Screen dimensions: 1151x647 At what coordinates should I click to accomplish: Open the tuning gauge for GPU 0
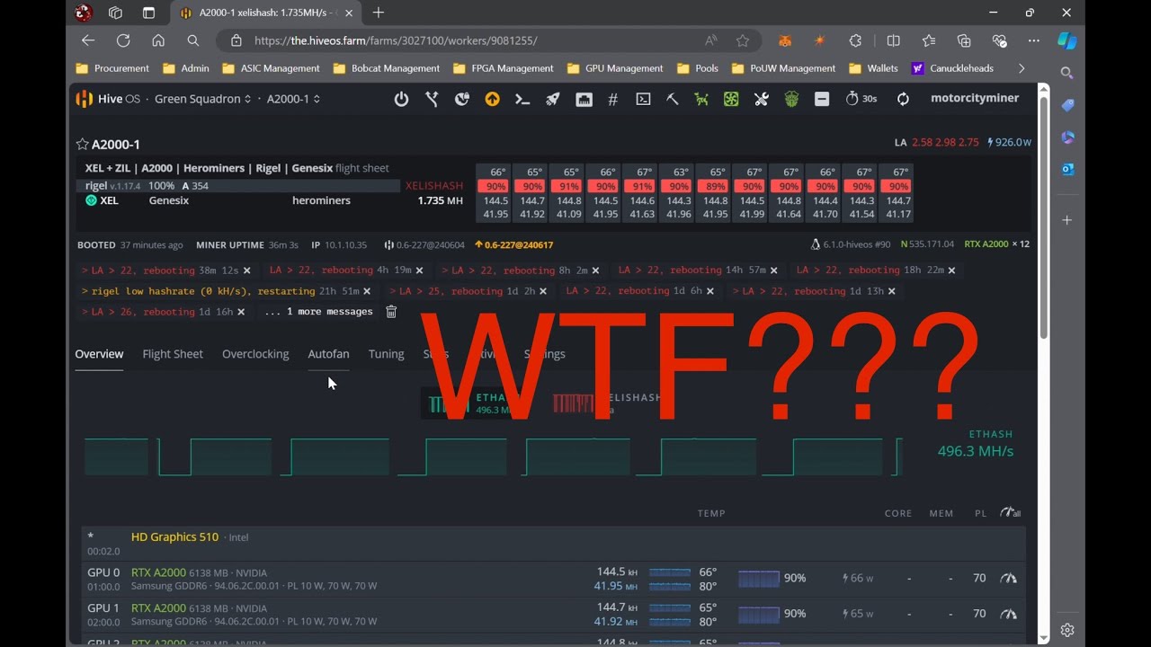[1009, 578]
